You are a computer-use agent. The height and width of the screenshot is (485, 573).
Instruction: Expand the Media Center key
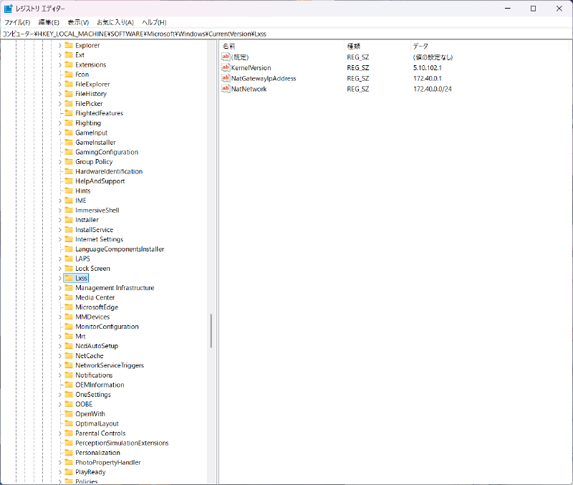coord(60,297)
